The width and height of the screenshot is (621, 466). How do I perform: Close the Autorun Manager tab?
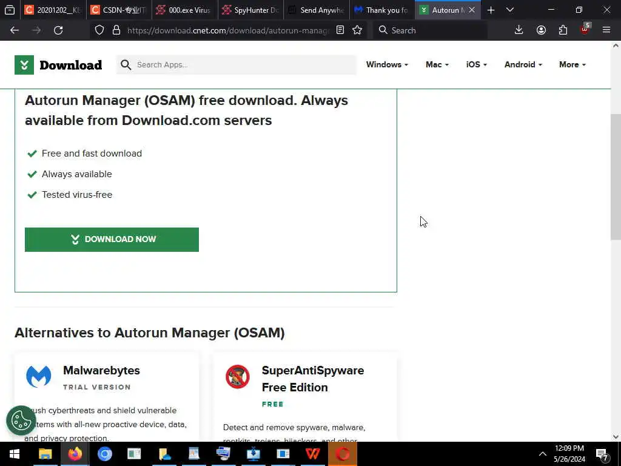(472, 10)
